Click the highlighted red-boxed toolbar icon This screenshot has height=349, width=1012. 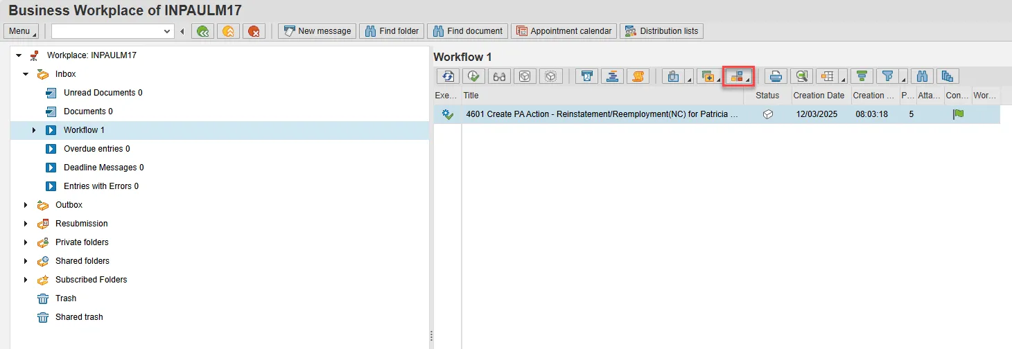pos(738,77)
